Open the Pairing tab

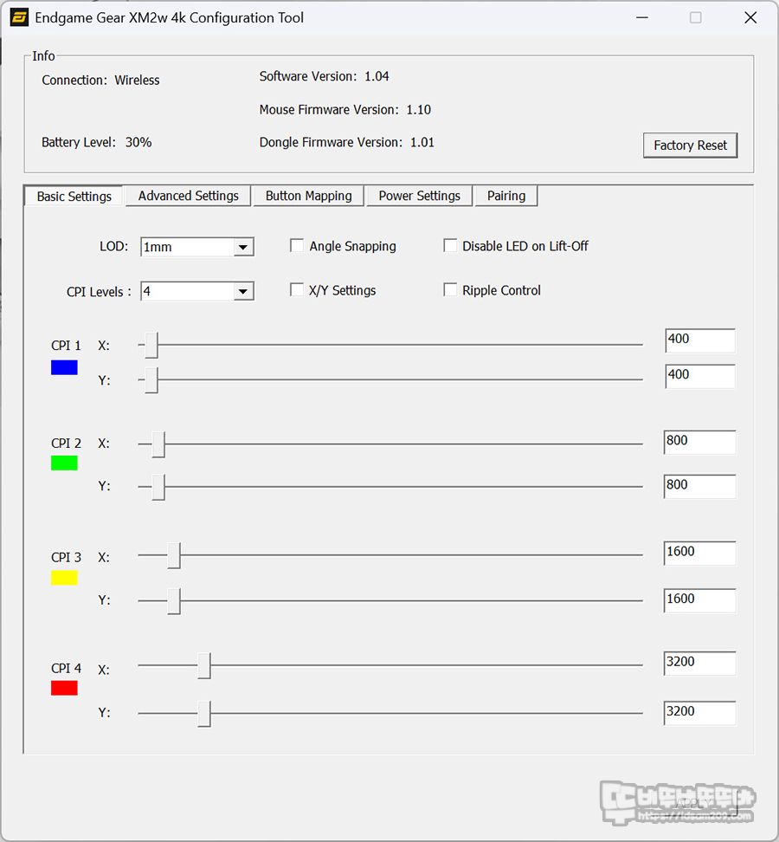(506, 196)
